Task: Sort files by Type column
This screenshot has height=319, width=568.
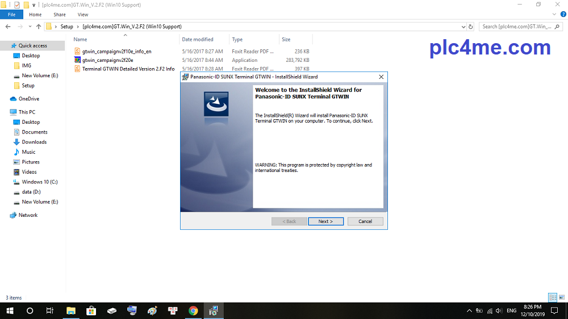Action: coord(237,39)
